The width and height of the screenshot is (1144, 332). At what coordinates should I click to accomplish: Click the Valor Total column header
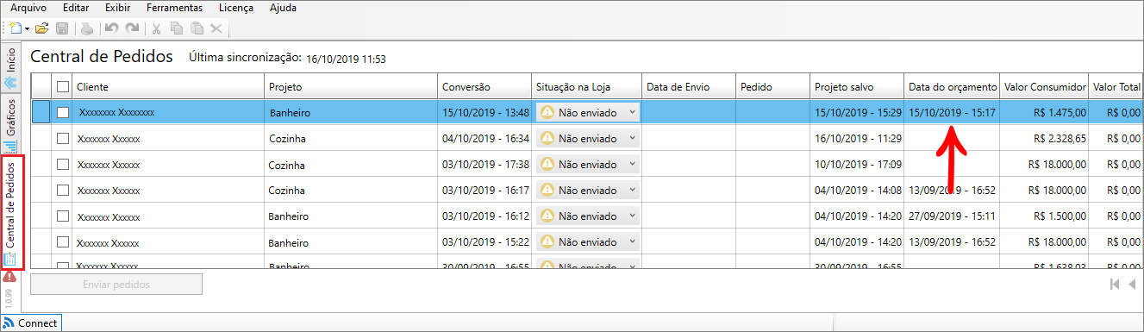click(x=1116, y=86)
